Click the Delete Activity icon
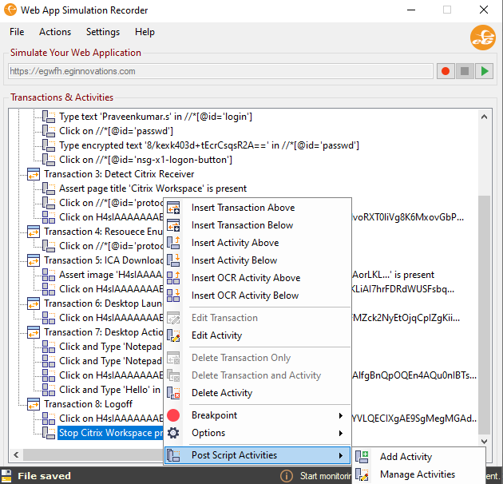Image resolution: width=503 pixels, height=484 pixels. click(x=173, y=393)
